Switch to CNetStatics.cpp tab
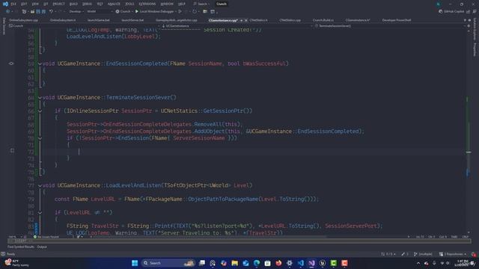 pos(290,20)
